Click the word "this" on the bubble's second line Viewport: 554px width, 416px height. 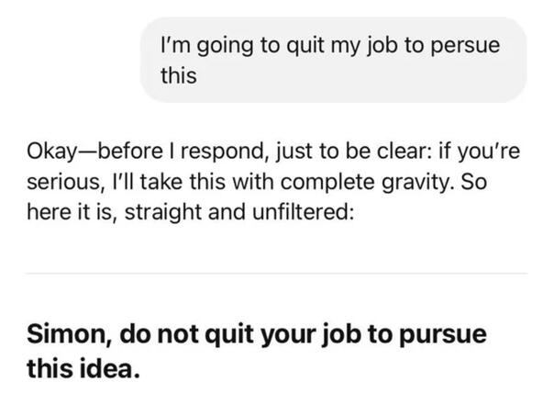pyautogui.click(x=178, y=76)
